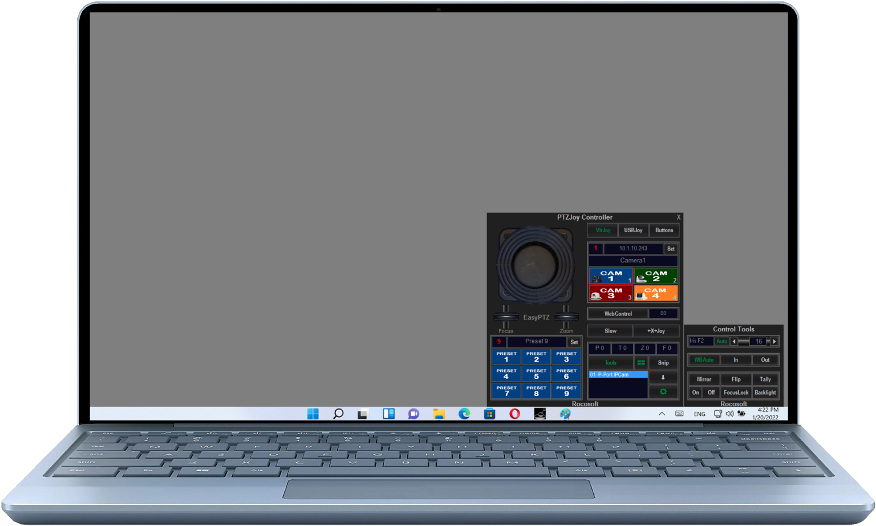Image resolution: width=876 pixels, height=526 pixels.
Task: Click the right arrow on the iris slider
Action: pyautogui.click(x=774, y=341)
